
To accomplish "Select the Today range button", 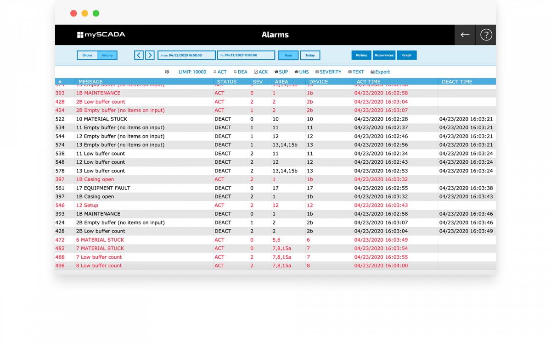I will coord(310,55).
